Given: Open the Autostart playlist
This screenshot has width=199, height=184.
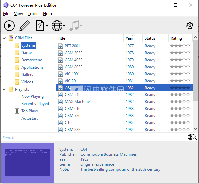Looking at the screenshot, I should tap(29, 118).
